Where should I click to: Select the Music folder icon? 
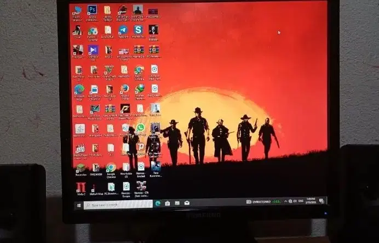click(x=108, y=52)
